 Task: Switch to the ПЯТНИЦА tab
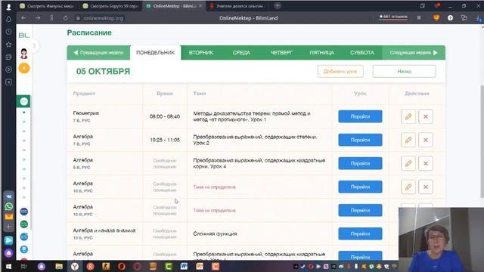[321, 53]
